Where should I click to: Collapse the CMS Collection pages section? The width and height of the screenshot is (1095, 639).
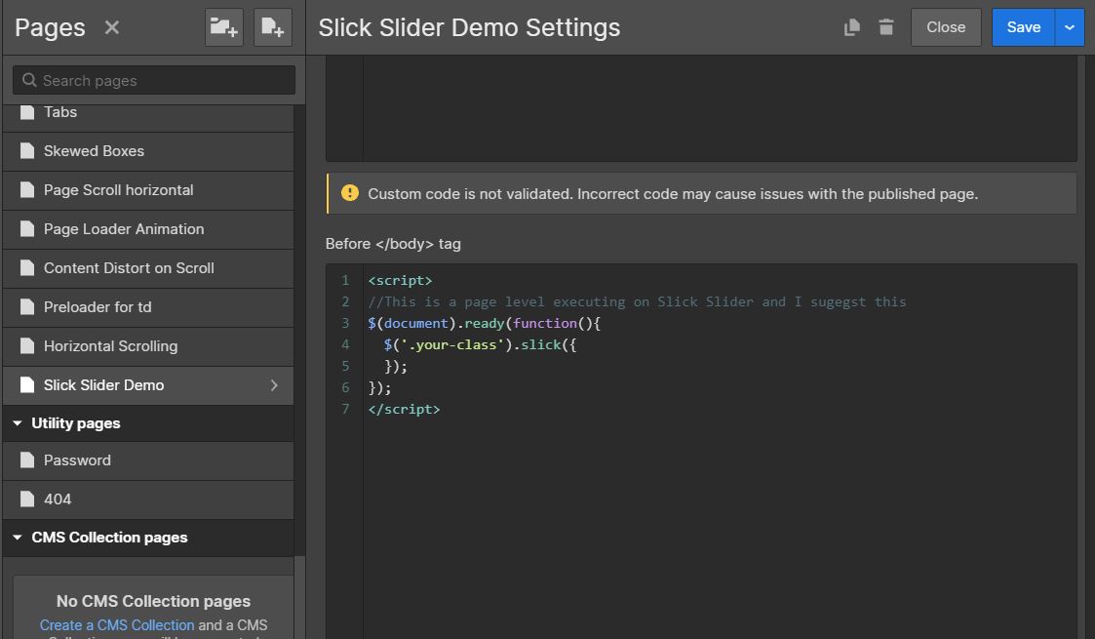[18, 537]
